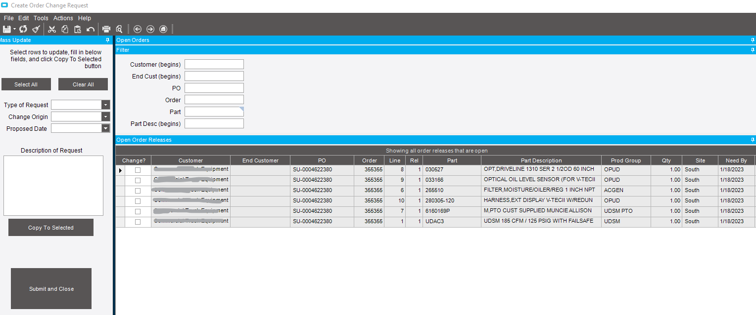756x315 pixels.
Task: Click the Paste clipboard icon
Action: [x=78, y=29]
